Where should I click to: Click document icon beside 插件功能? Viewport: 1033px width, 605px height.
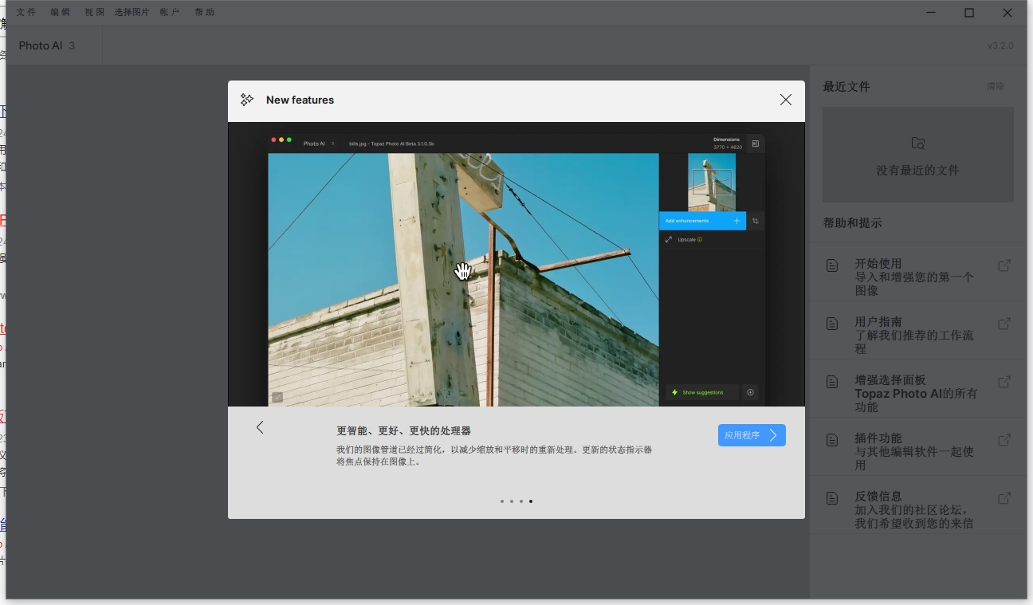point(832,440)
